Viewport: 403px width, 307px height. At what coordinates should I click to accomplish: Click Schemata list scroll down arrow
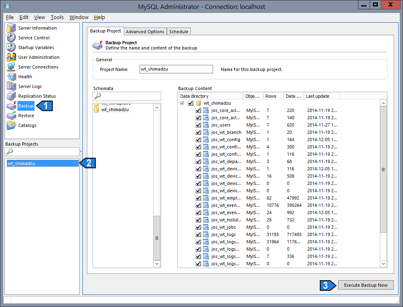[157, 264]
